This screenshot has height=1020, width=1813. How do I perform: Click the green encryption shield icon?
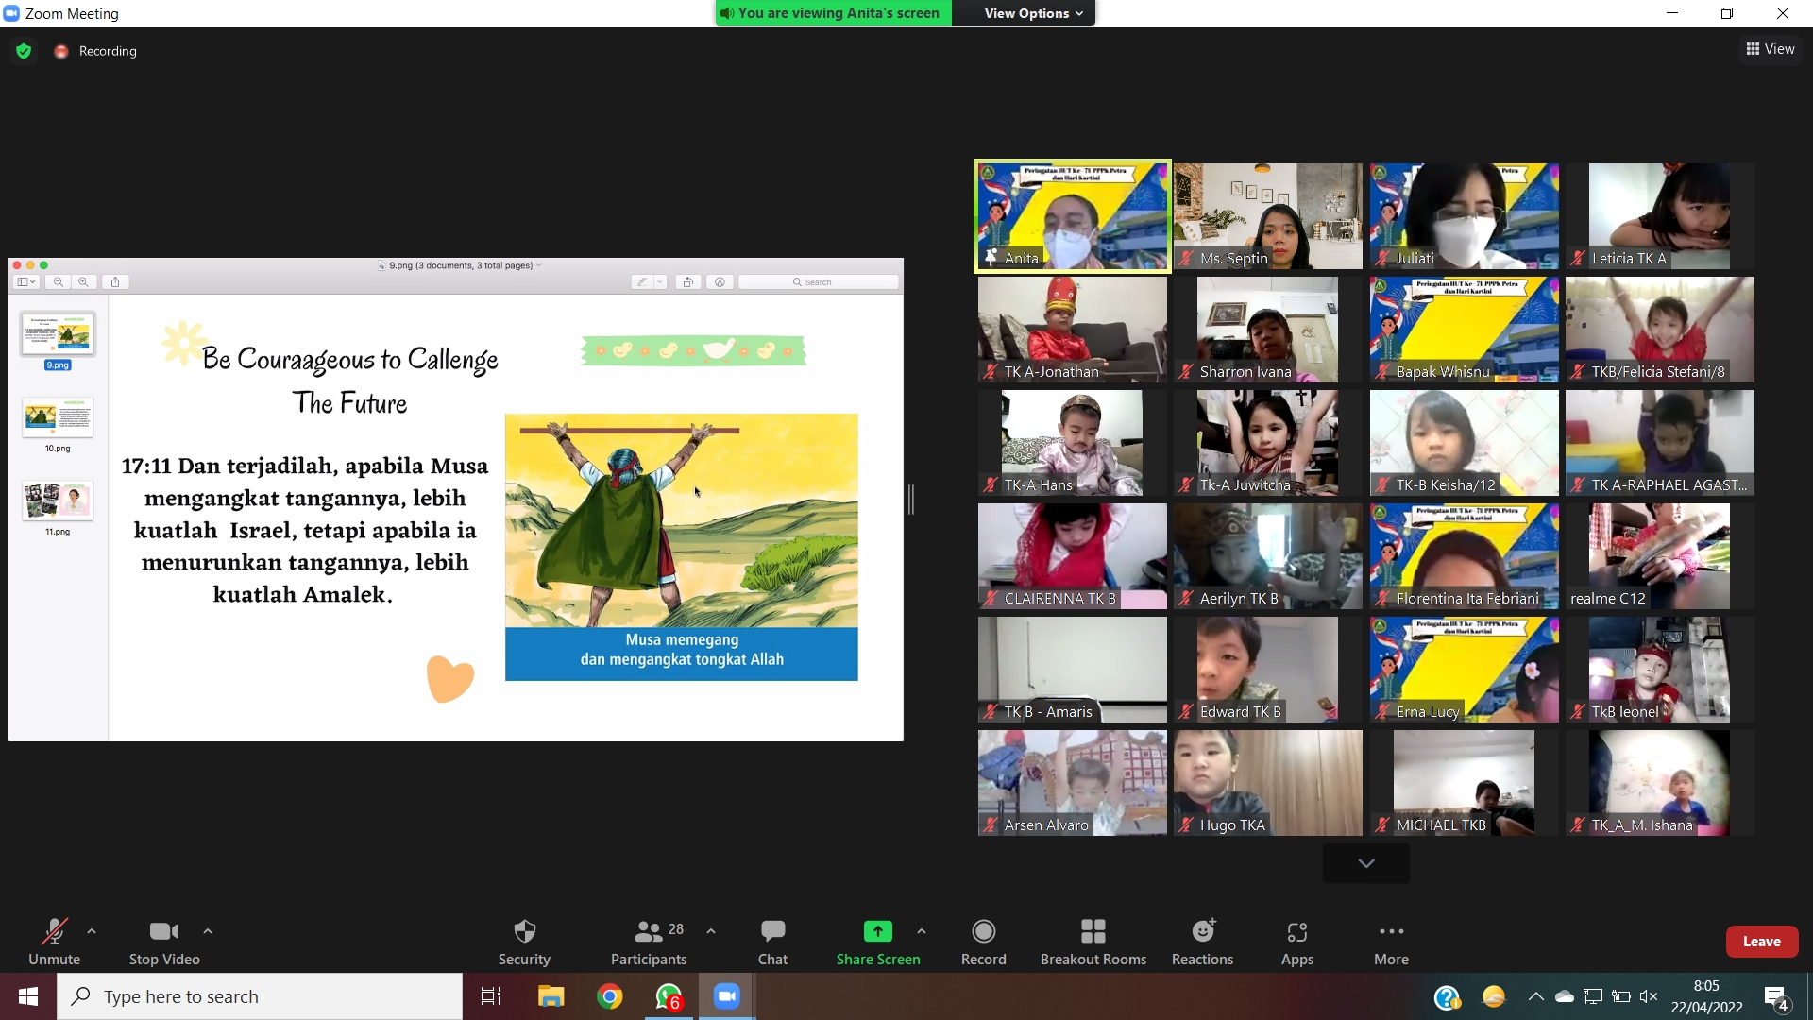tap(24, 51)
